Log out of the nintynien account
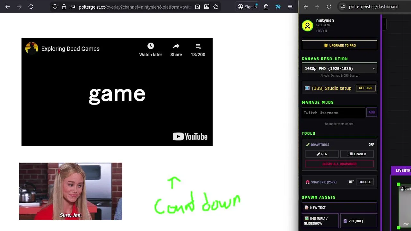 pos(321,31)
